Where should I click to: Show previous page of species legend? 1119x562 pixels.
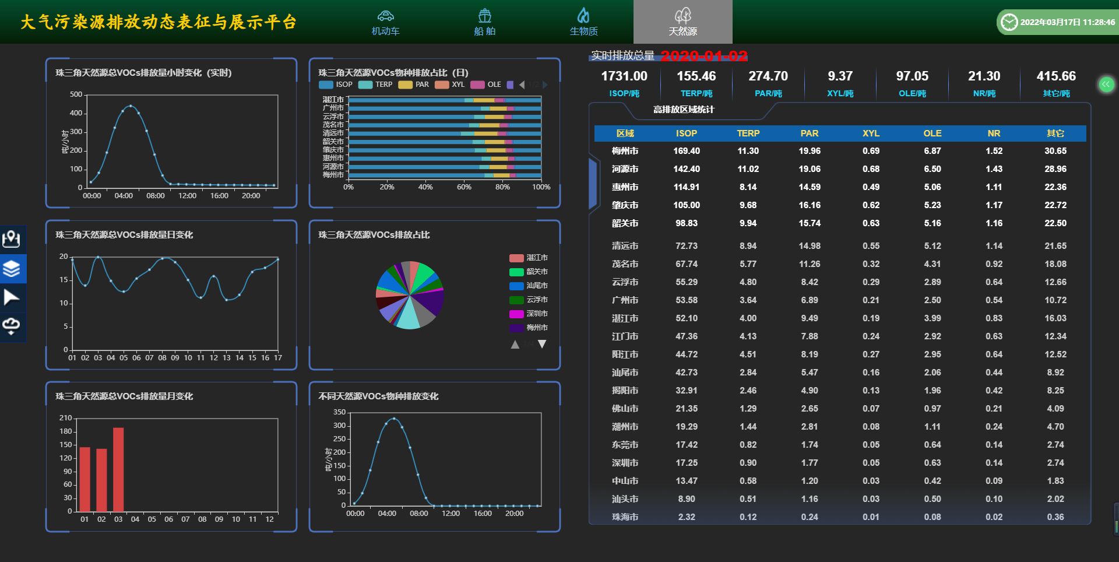coord(522,85)
